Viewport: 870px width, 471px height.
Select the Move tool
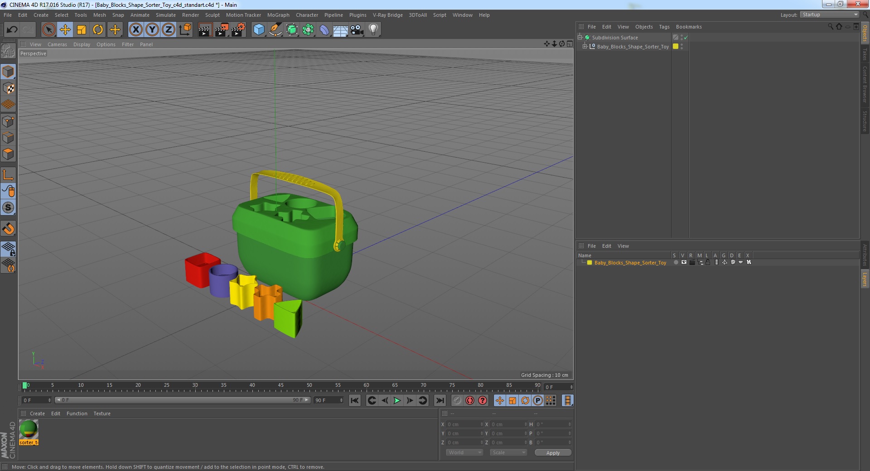pos(65,30)
